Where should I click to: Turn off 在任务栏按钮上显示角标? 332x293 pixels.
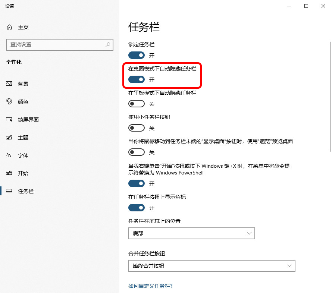coord(136,207)
